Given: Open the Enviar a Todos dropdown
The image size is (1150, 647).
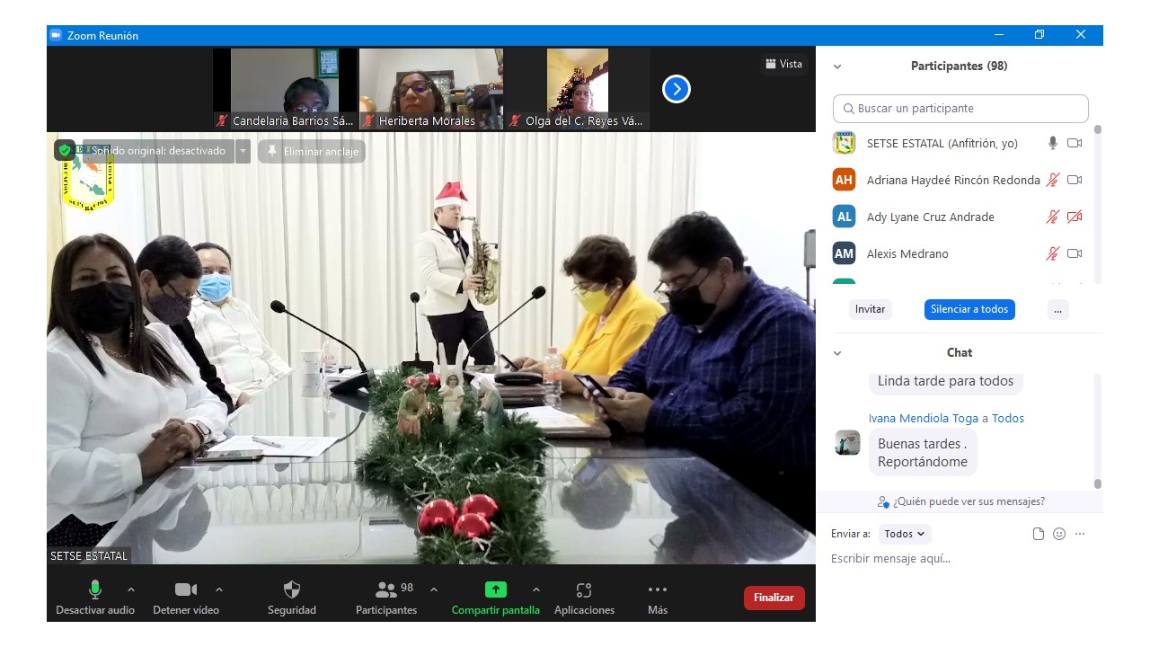Looking at the screenshot, I should 905,534.
